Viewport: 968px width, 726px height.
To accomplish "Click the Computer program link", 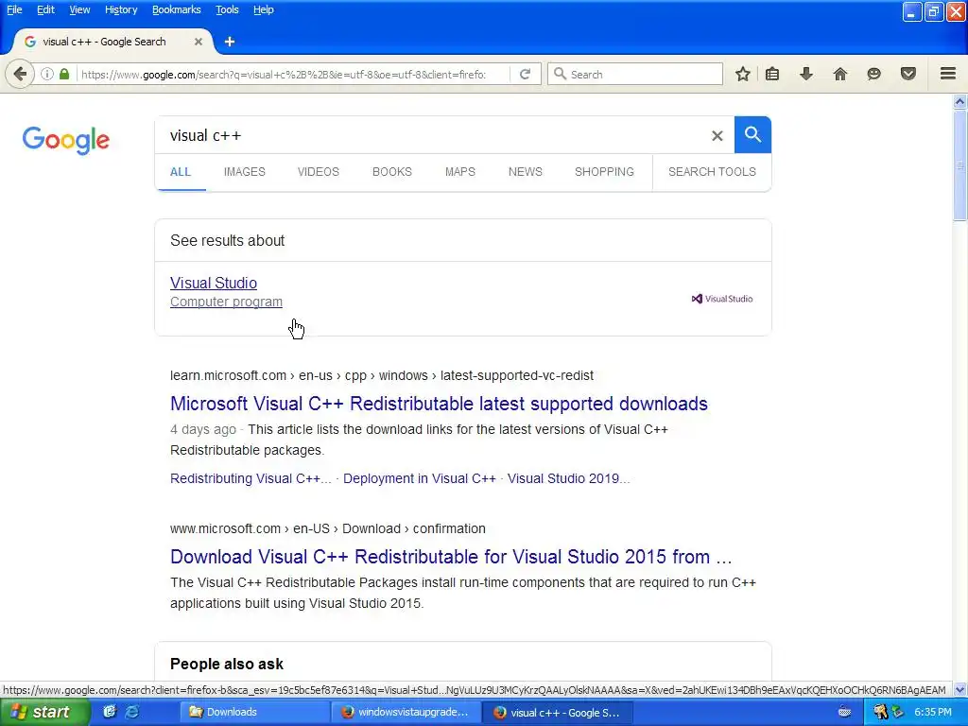I will click(x=227, y=302).
